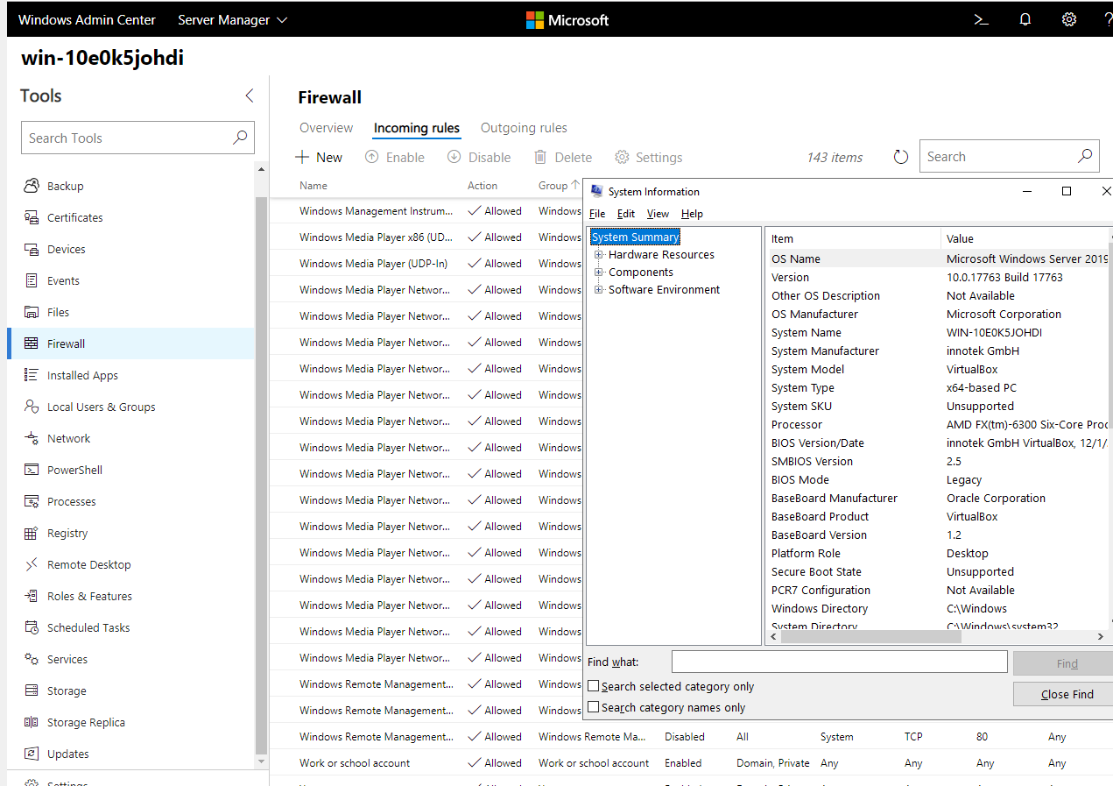Open the View menu in System Information
This screenshot has height=786, width=1113.
(x=658, y=213)
